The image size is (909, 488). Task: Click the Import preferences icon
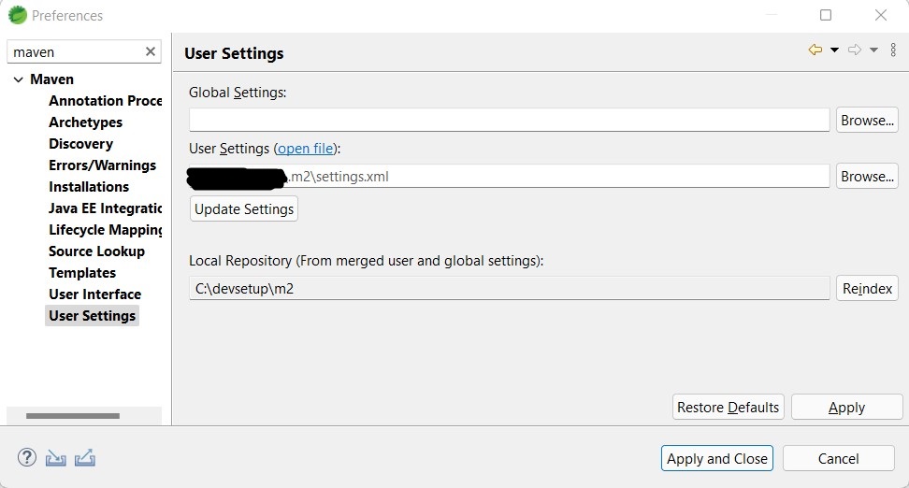pos(56,458)
